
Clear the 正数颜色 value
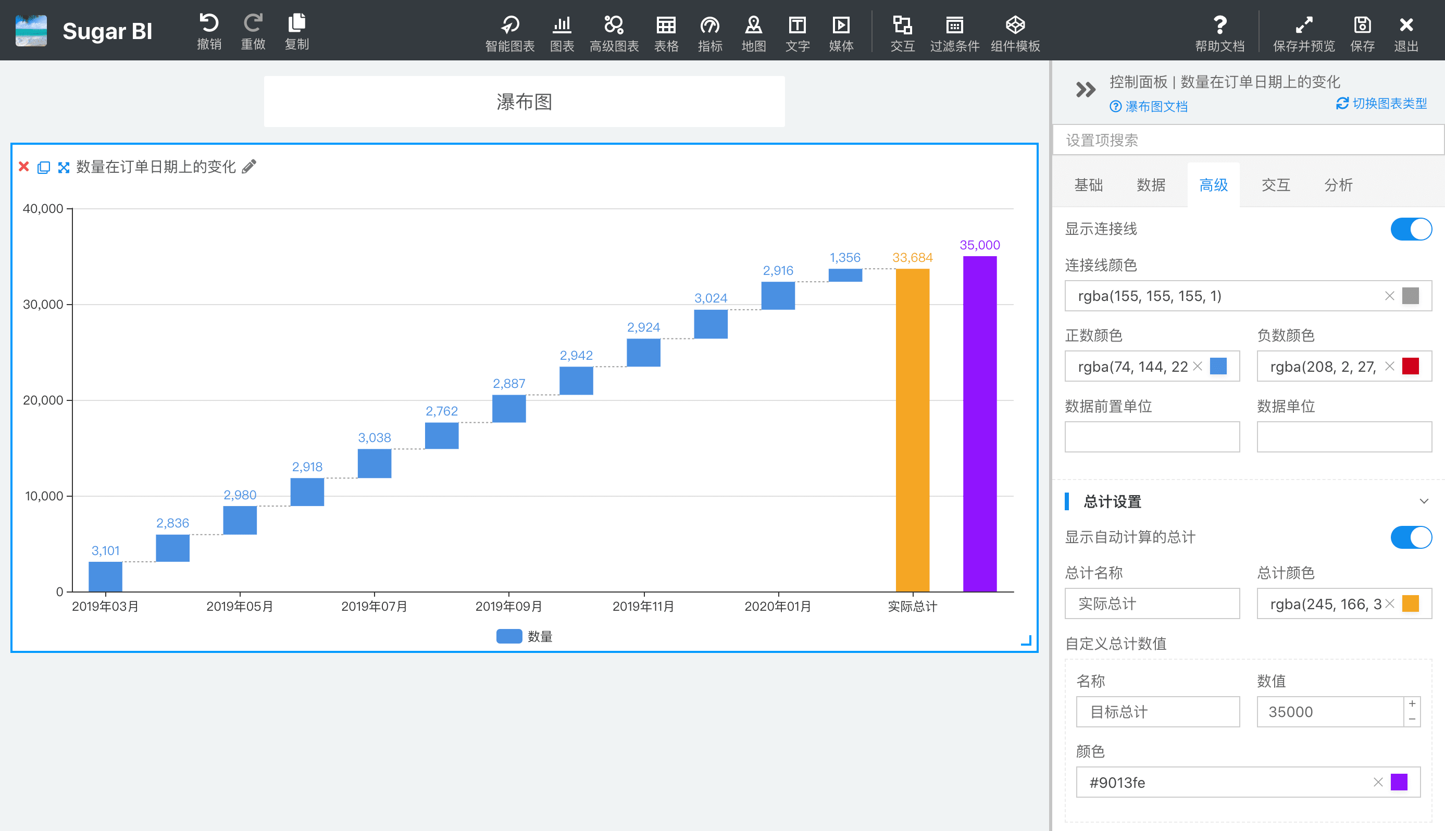coord(1198,367)
